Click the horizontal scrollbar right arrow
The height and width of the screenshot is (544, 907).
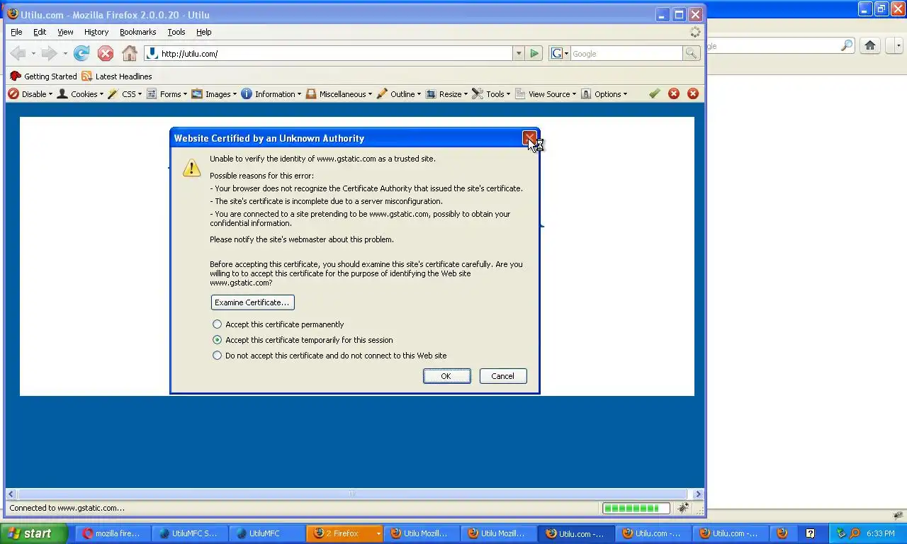698,494
